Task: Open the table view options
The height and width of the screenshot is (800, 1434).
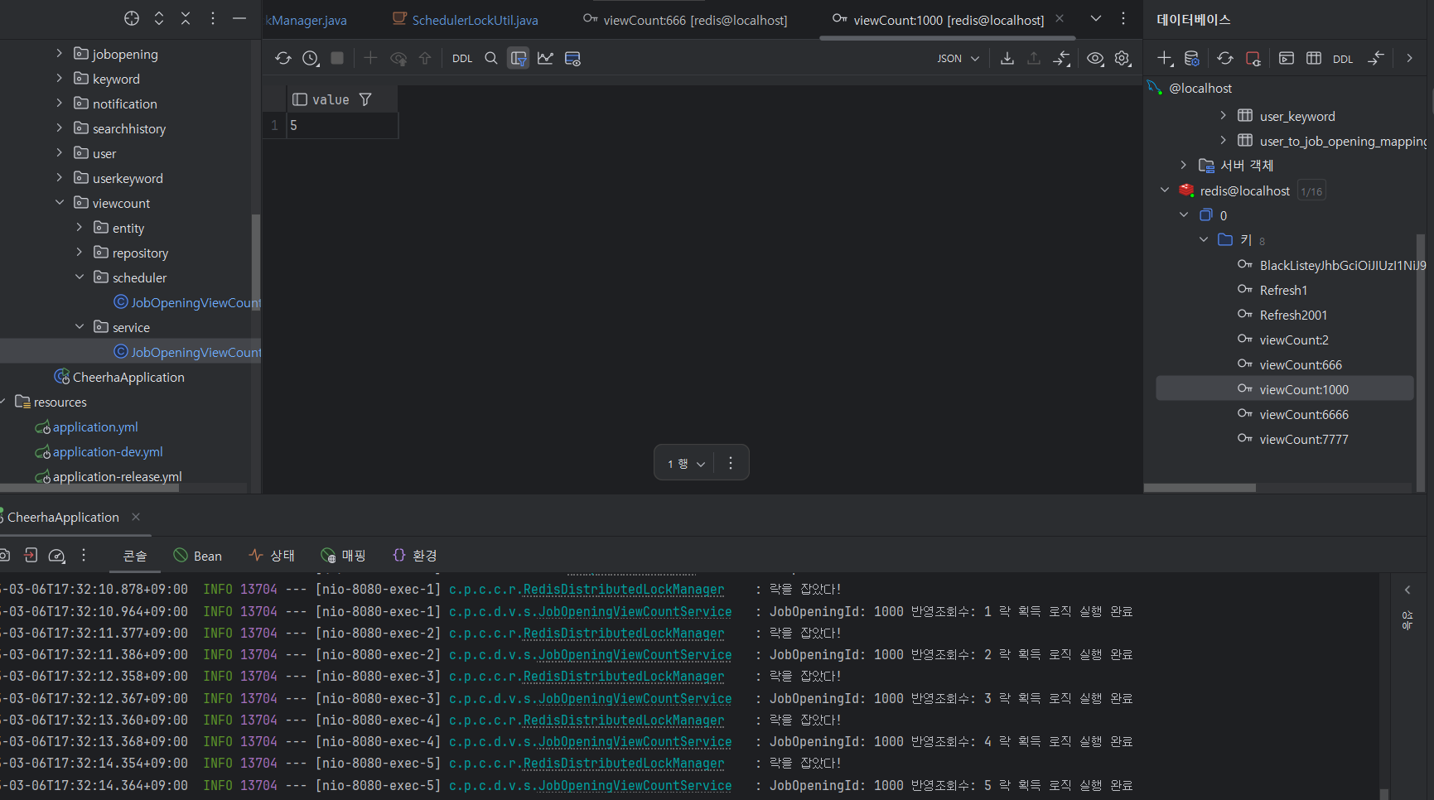Action: (x=572, y=58)
